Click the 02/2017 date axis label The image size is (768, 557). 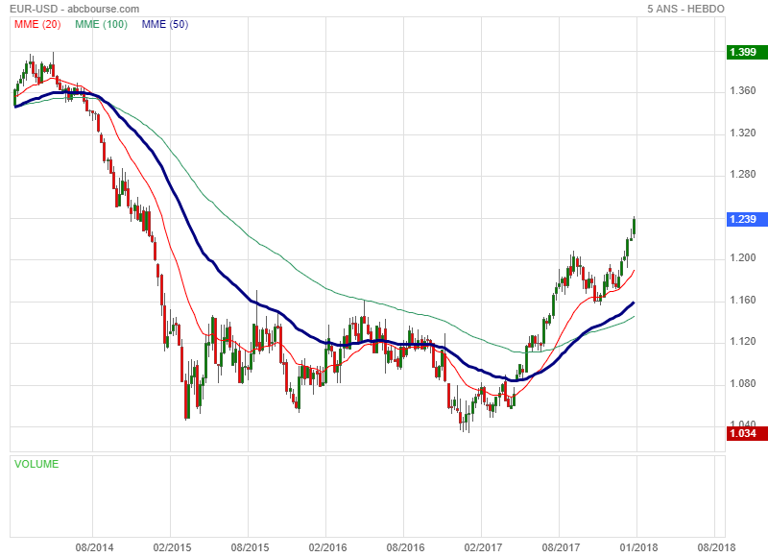click(484, 547)
